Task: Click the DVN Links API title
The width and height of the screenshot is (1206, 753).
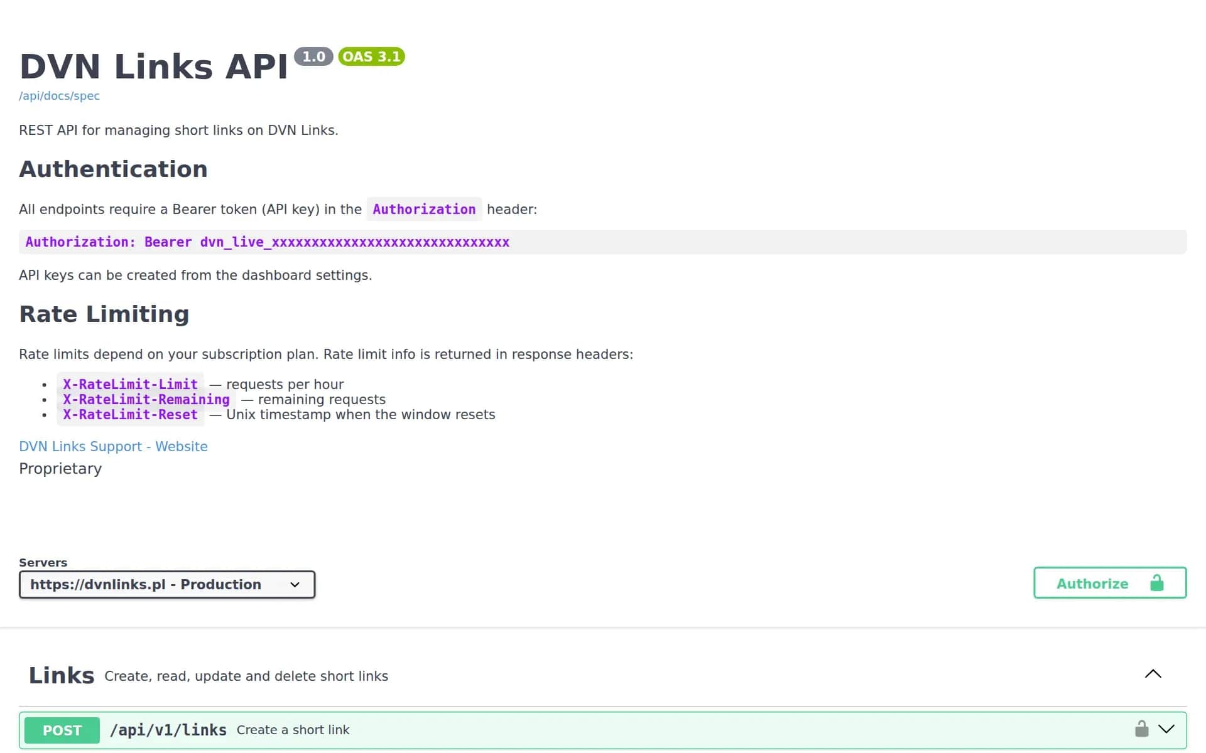Action: pyautogui.click(x=154, y=67)
